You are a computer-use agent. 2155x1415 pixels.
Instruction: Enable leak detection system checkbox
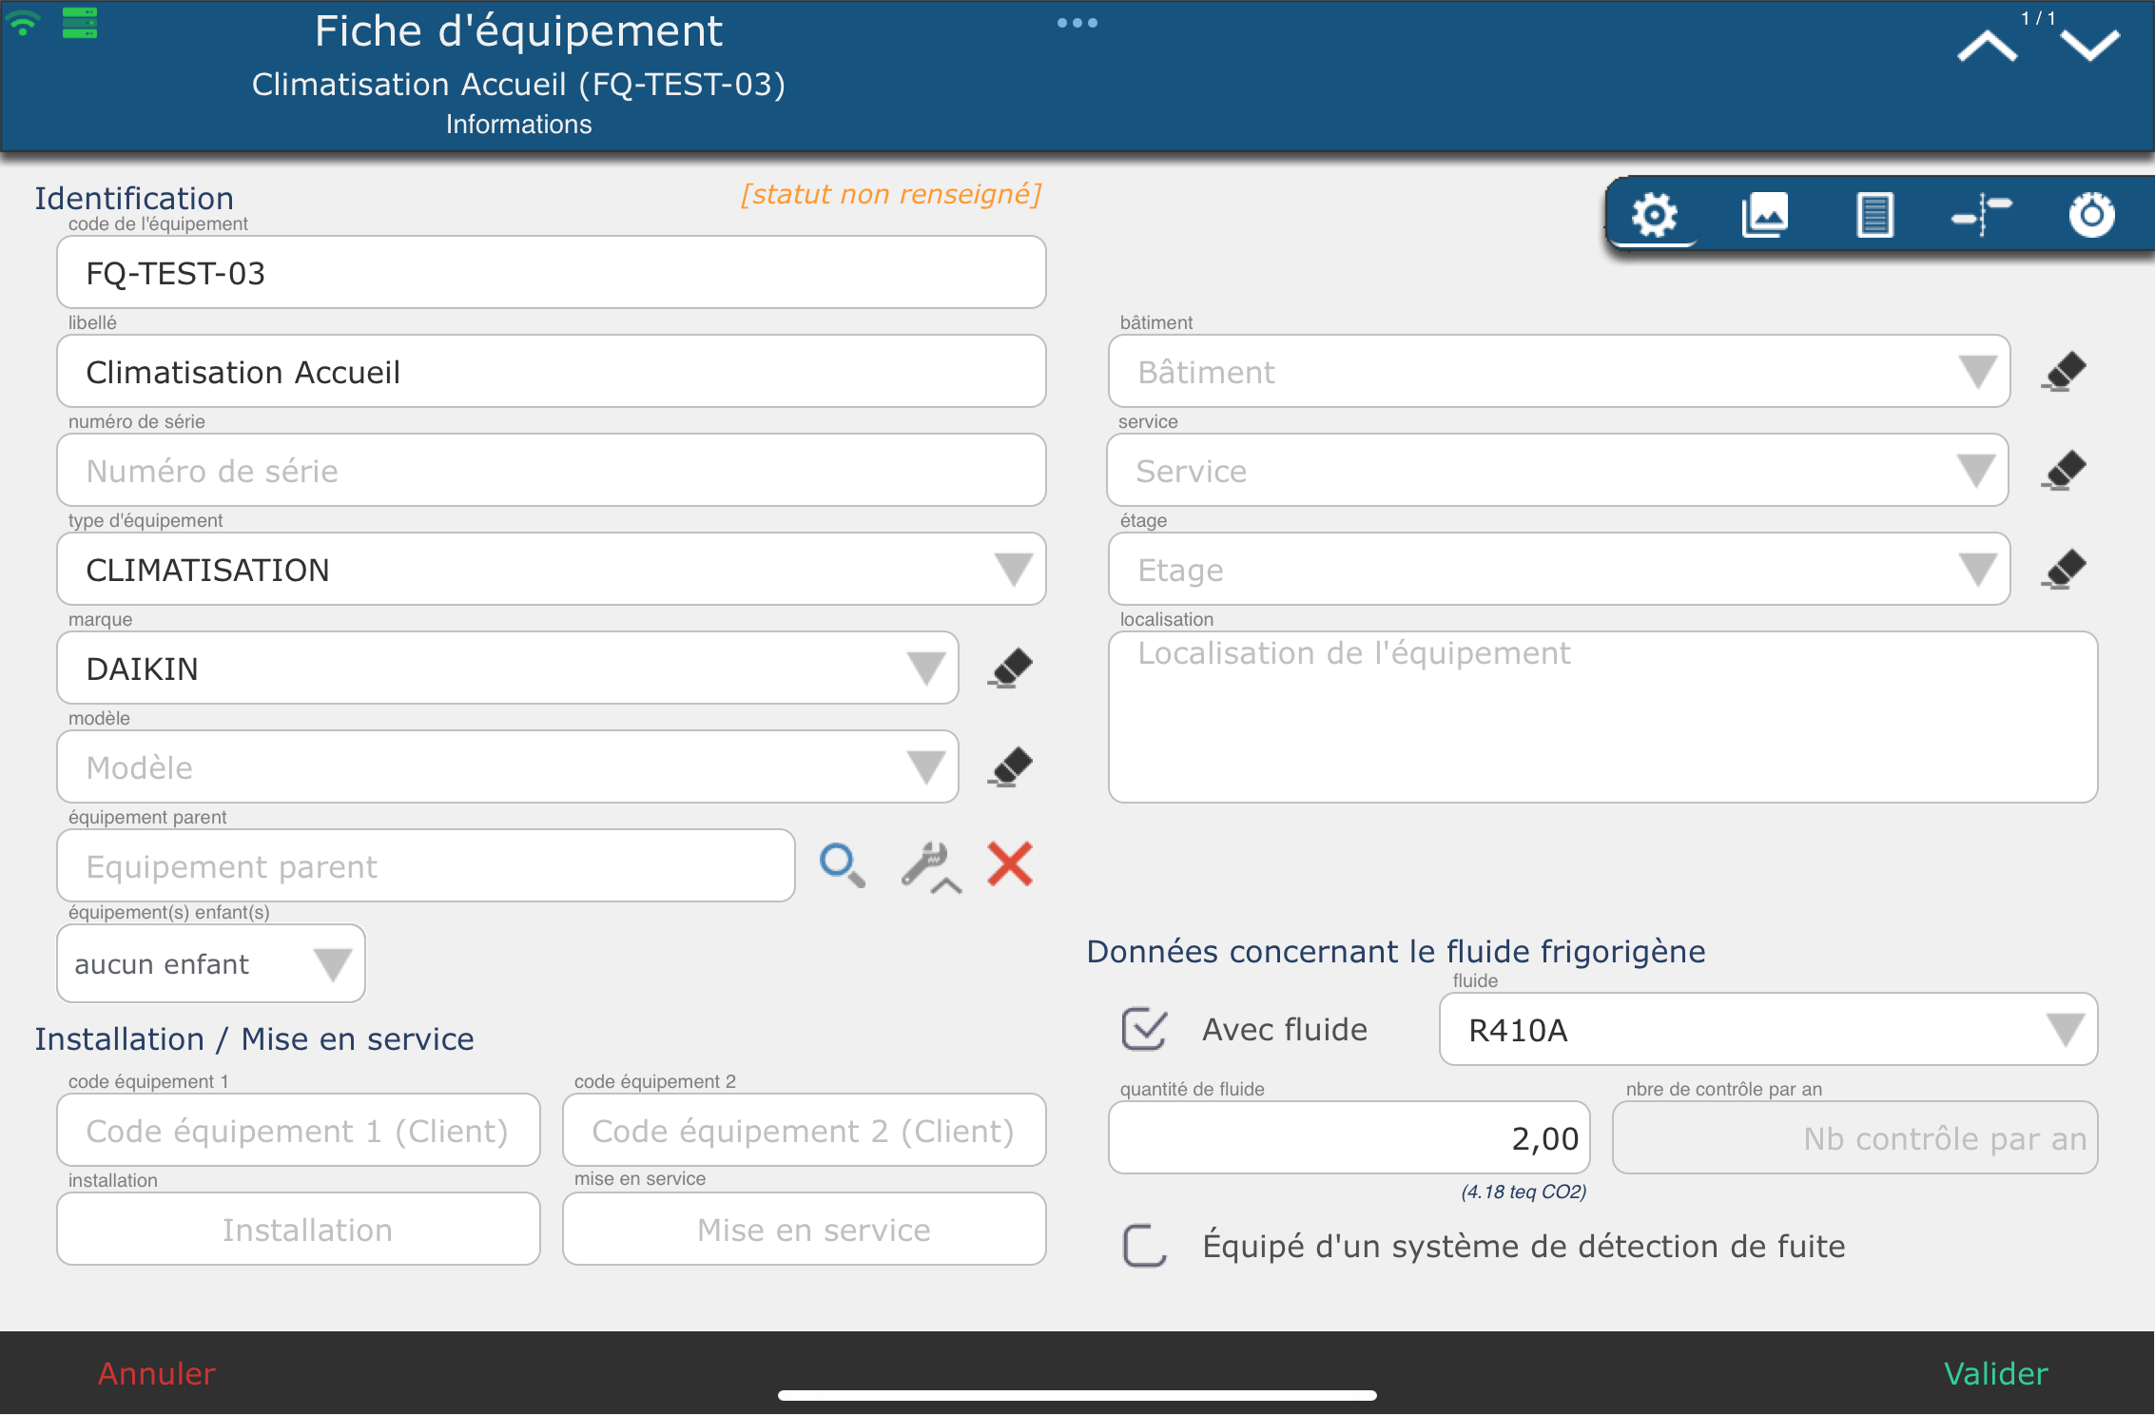(1144, 1246)
